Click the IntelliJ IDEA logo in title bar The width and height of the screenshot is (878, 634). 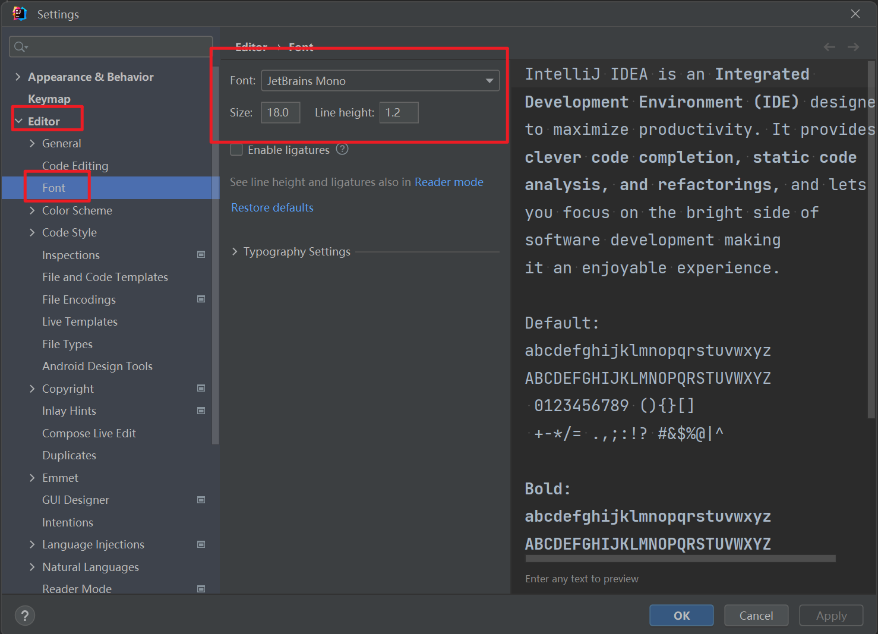[20, 14]
